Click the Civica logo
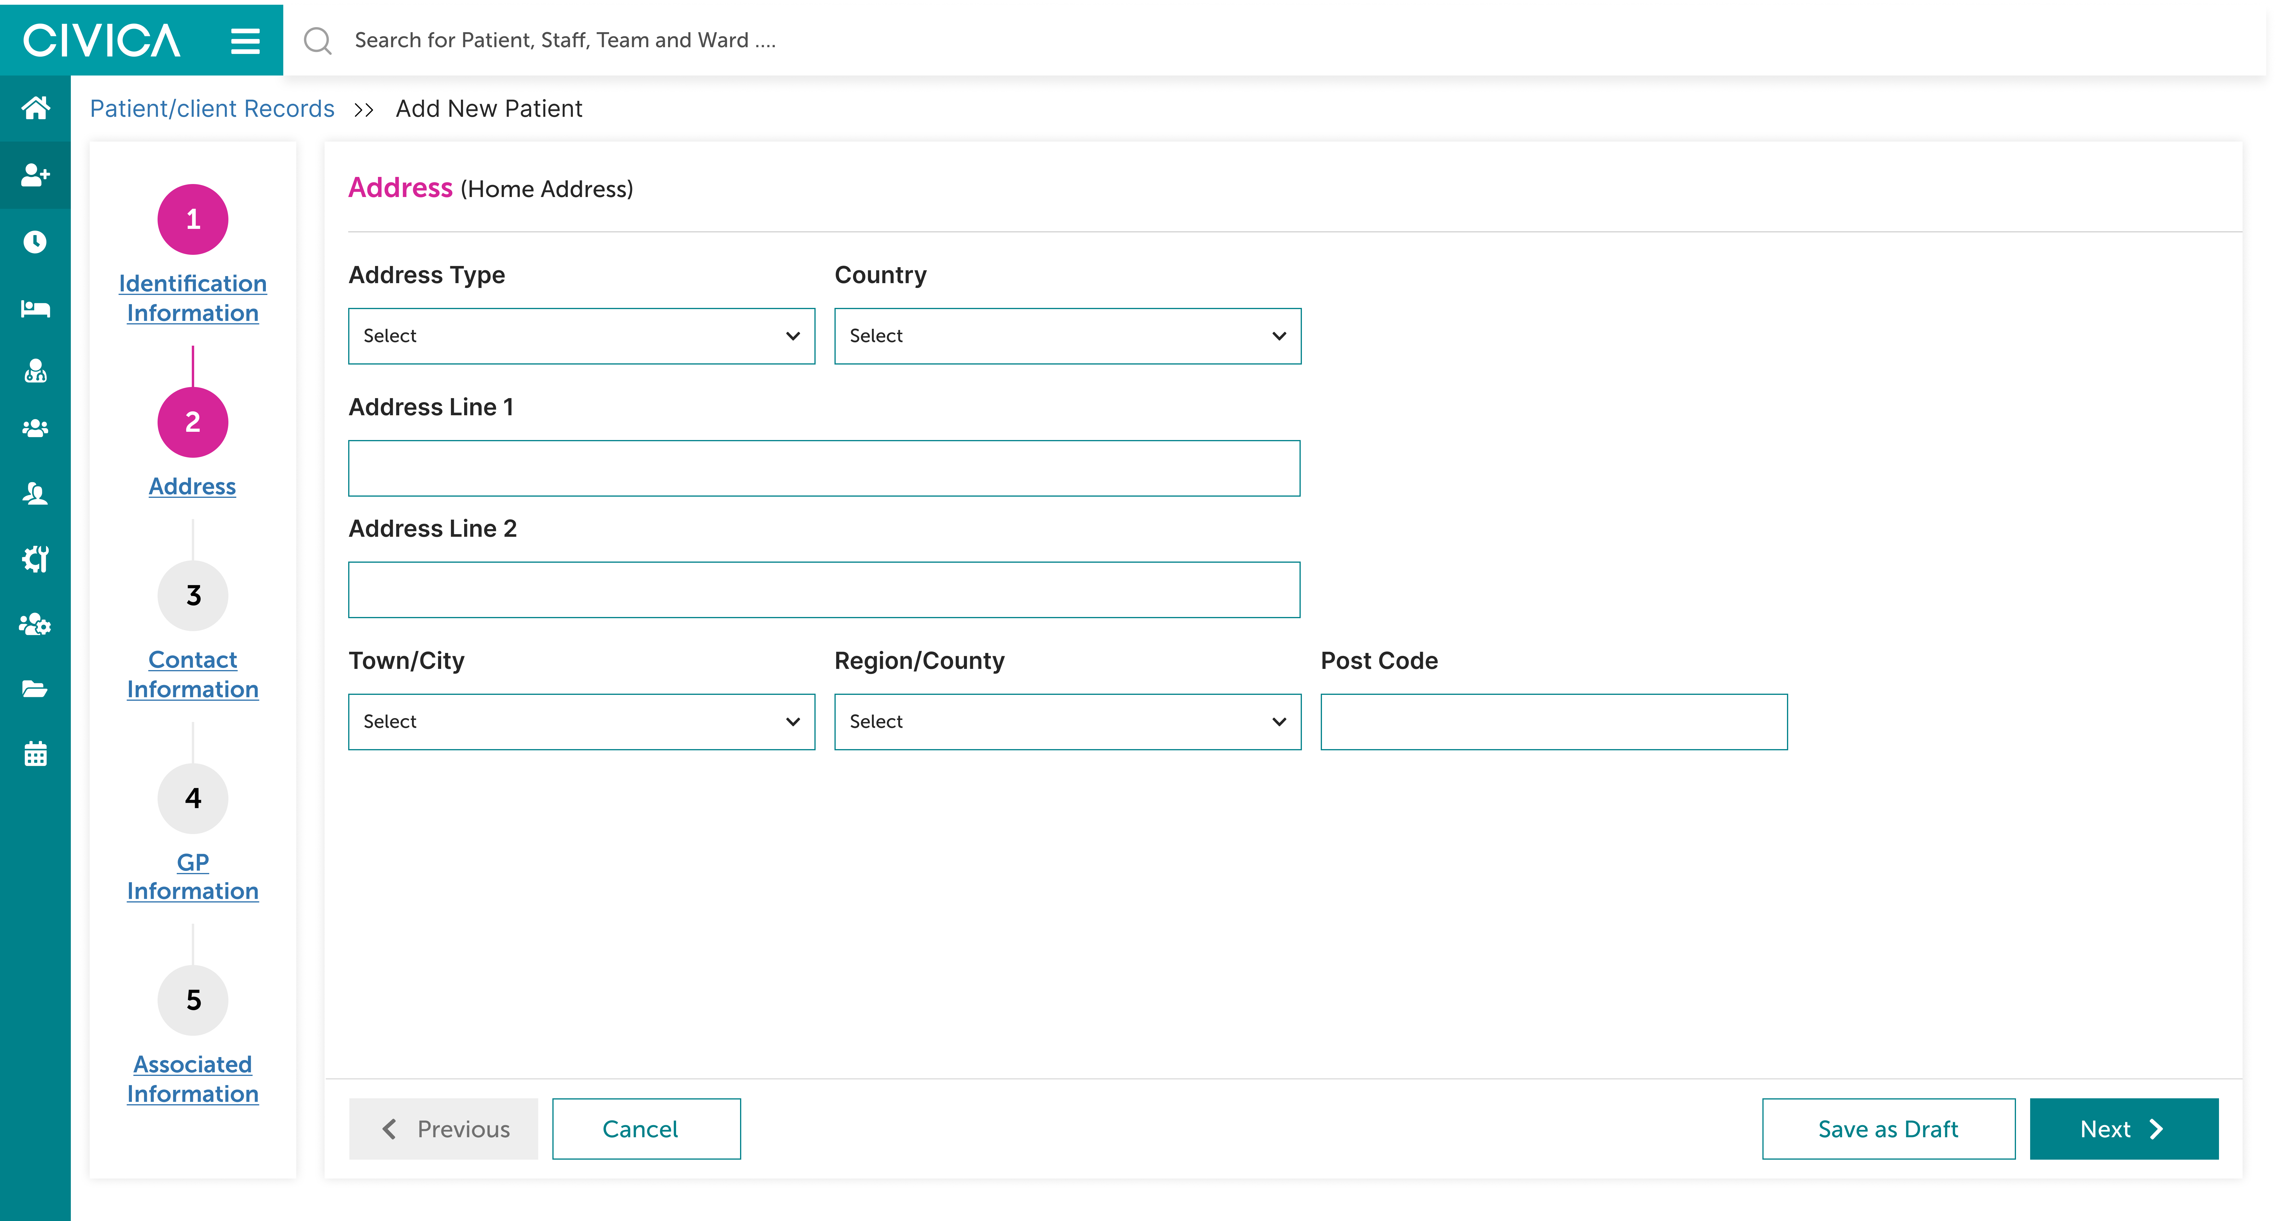This screenshot has width=2278, height=1221. click(102, 41)
